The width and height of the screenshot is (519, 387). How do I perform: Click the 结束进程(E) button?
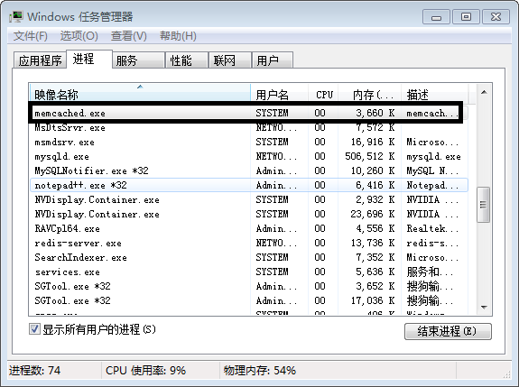448,331
